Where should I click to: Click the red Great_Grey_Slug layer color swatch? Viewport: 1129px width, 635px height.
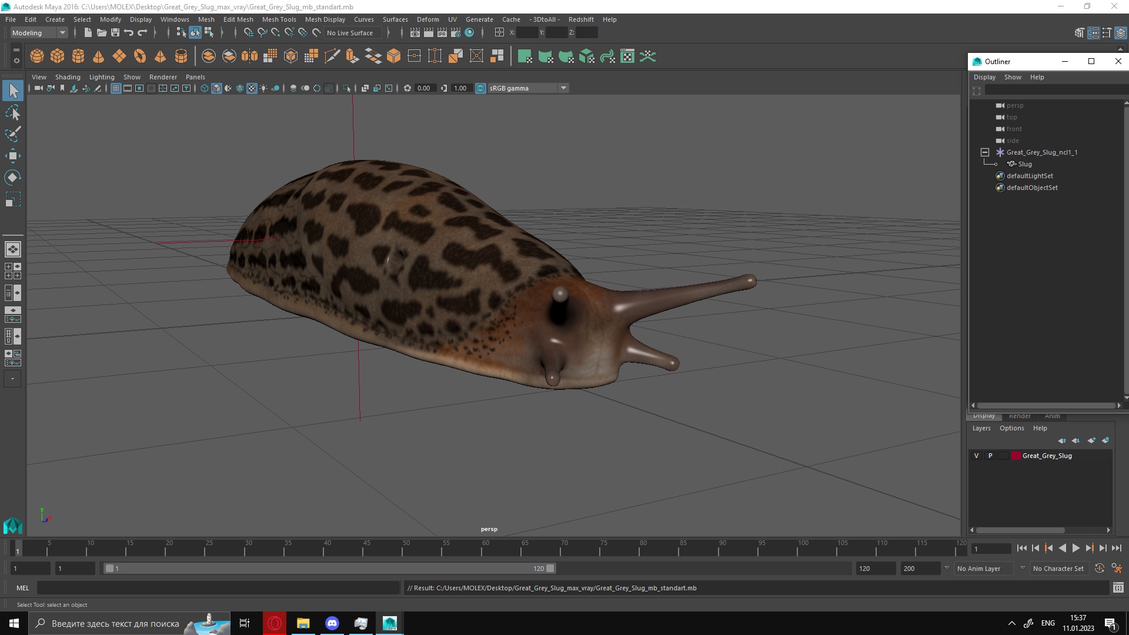click(1016, 456)
